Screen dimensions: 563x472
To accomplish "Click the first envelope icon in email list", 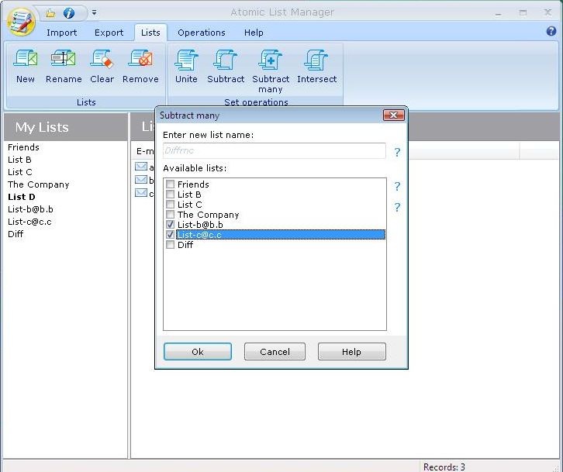I will coord(141,167).
